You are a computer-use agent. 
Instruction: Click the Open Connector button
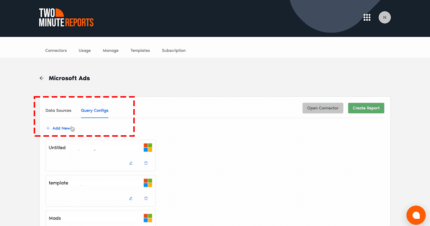point(322,108)
